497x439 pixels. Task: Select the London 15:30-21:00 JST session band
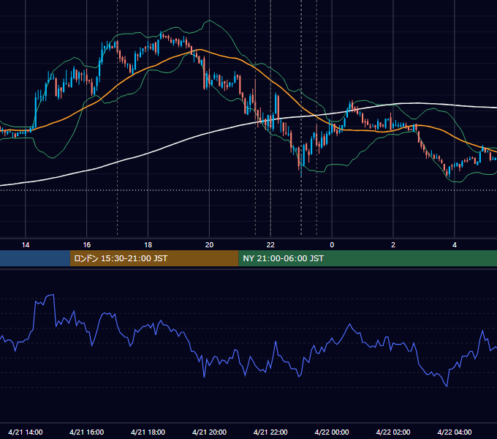154,258
